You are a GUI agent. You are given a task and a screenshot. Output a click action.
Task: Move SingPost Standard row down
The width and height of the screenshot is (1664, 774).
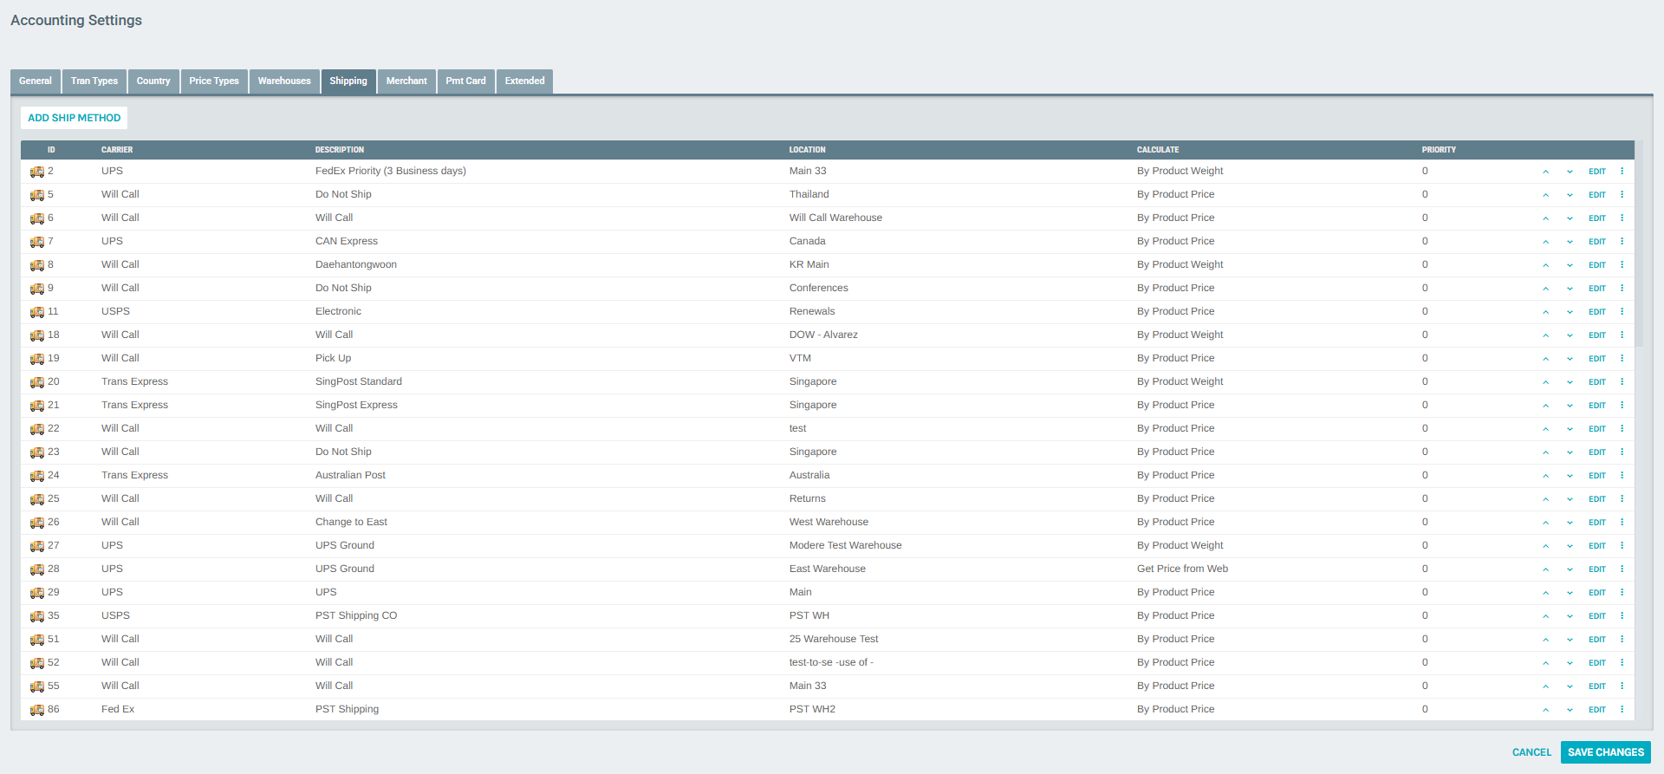coord(1570,382)
